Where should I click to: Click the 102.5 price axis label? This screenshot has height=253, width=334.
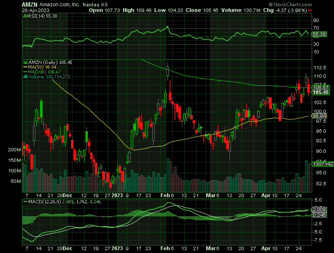point(320,103)
